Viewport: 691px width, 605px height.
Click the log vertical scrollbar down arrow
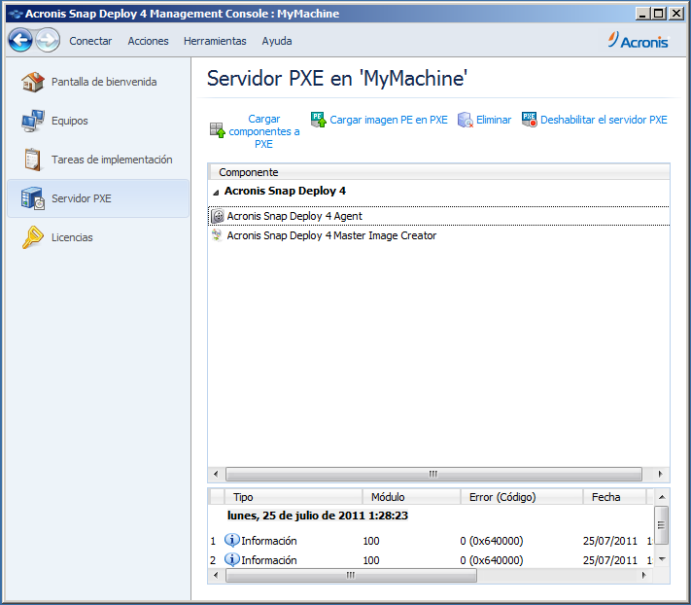(x=662, y=559)
